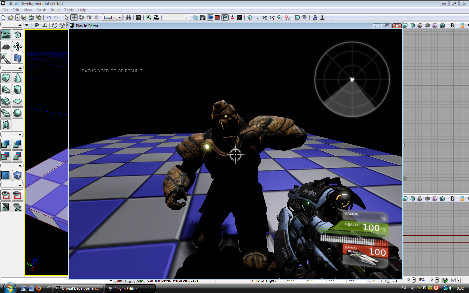The width and height of the screenshot is (469, 293).
Task: Open the Windows Start button
Action: tap(9, 288)
